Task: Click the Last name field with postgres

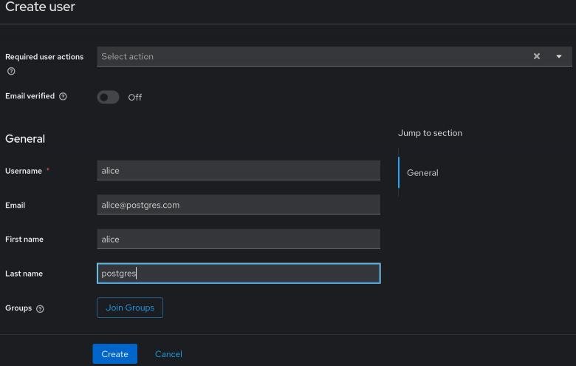Action: [x=239, y=274]
